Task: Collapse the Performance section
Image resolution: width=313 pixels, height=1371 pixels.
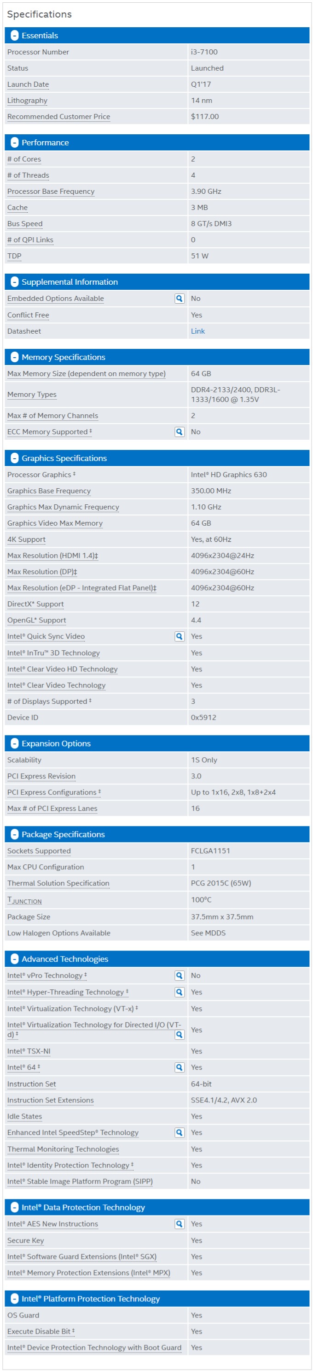Action: [15, 143]
